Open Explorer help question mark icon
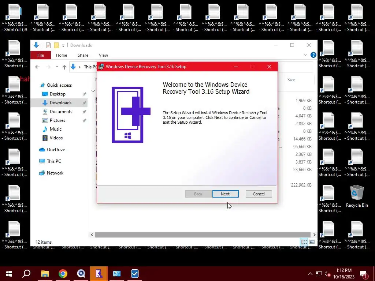This screenshot has width=375, height=281. tap(313, 55)
